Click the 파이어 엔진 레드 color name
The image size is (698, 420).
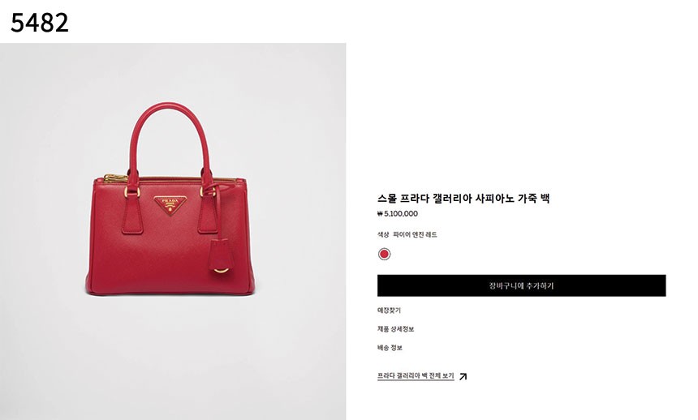(x=415, y=234)
